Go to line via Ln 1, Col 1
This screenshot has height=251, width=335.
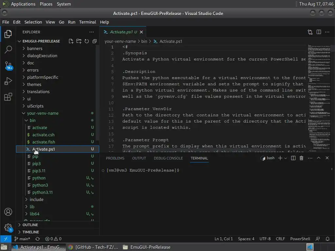223,239
